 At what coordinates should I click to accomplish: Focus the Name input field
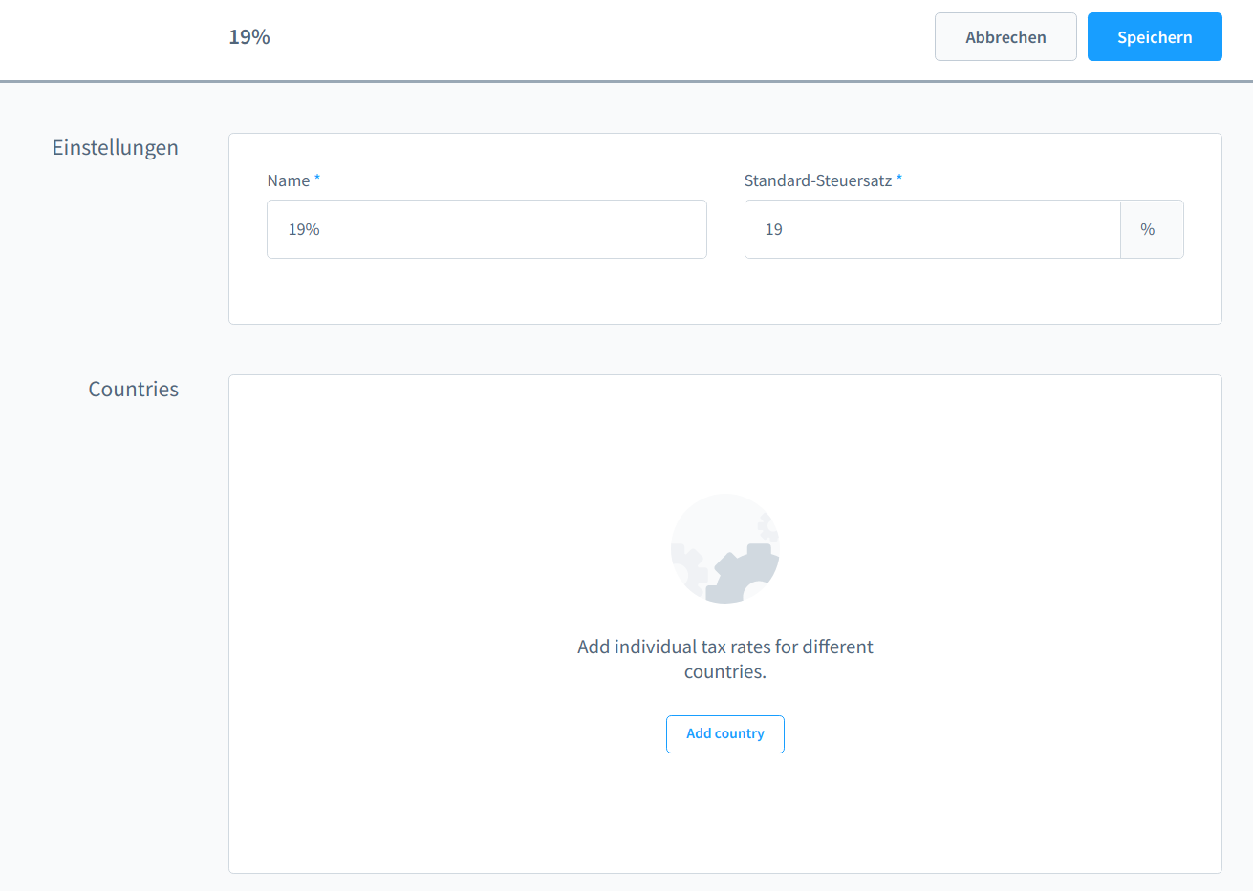486,229
